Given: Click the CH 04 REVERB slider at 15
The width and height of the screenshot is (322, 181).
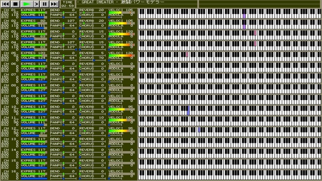Looking at the screenshot, I should pyautogui.click(x=92, y=45).
